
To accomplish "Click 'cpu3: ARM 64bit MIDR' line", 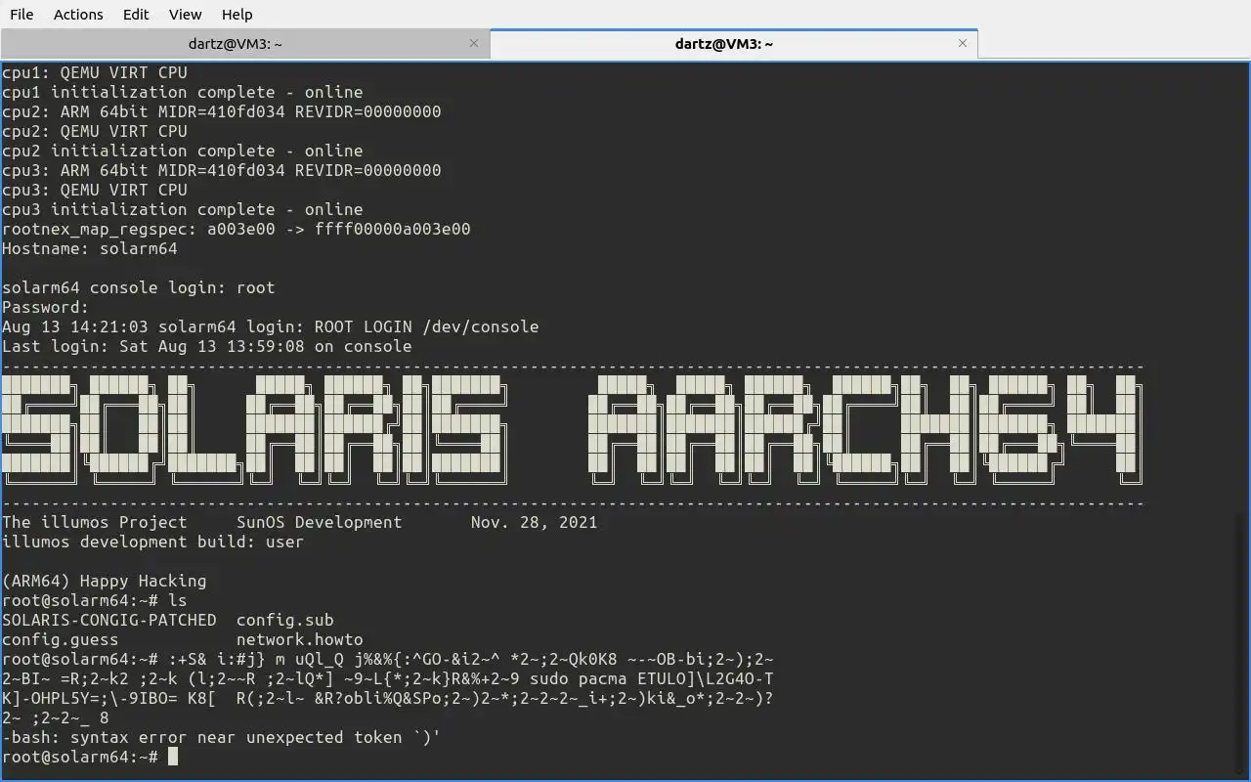I will pyautogui.click(x=222, y=170).
